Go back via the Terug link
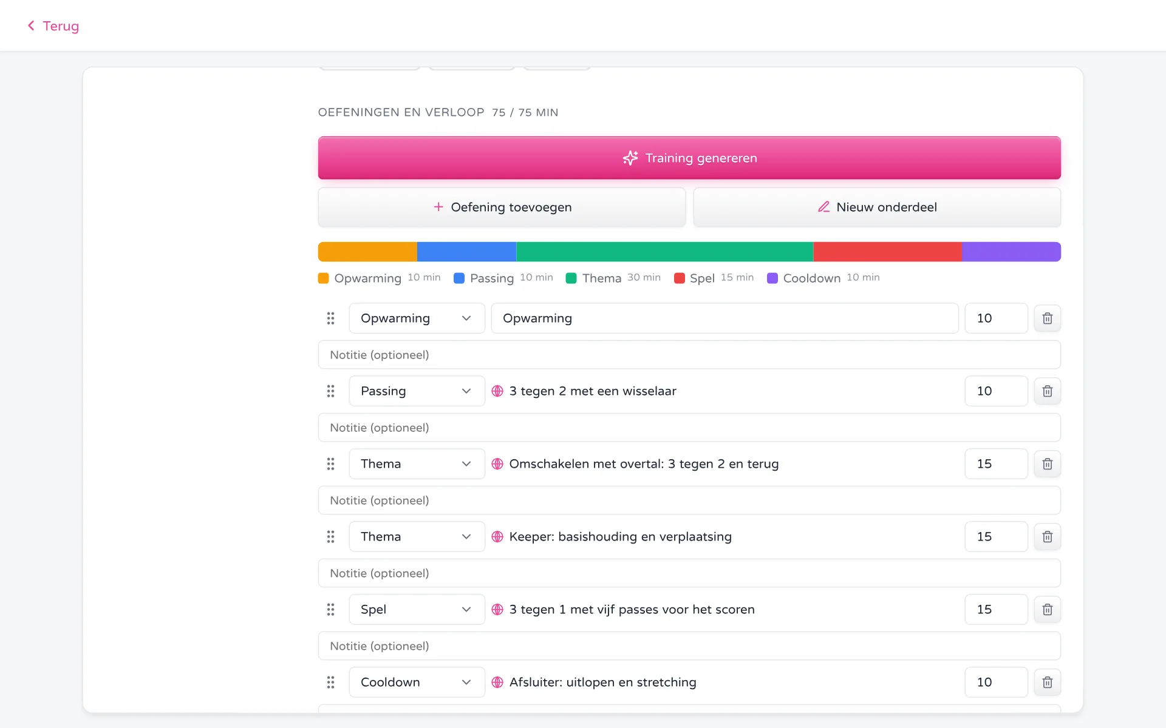Image resolution: width=1166 pixels, height=728 pixels. pyautogui.click(x=53, y=26)
